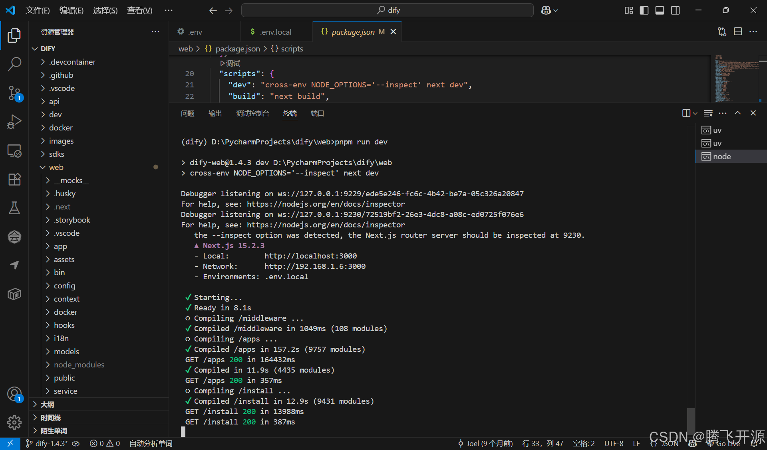Open the Extensions view

point(14,180)
